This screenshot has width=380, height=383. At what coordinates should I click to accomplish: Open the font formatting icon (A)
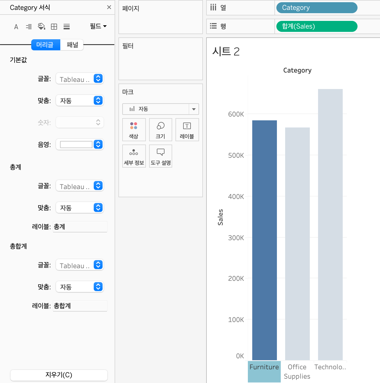(16, 27)
